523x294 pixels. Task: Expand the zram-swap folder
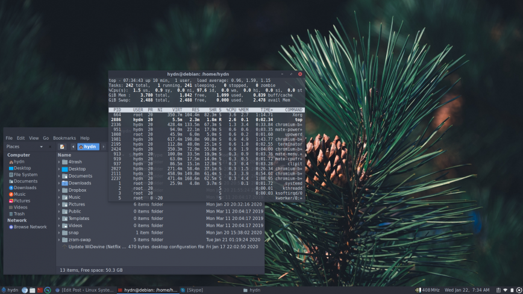tap(60, 240)
